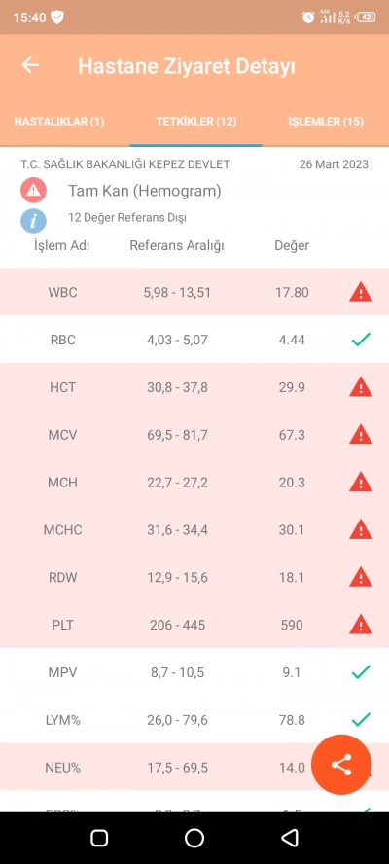Screen dimensions: 389x864
Task: Tap the back arrow icon
Action: (x=30, y=65)
